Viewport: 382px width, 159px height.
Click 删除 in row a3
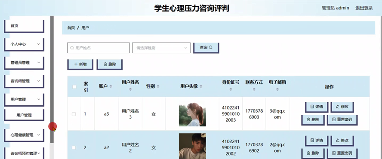(x=313, y=120)
